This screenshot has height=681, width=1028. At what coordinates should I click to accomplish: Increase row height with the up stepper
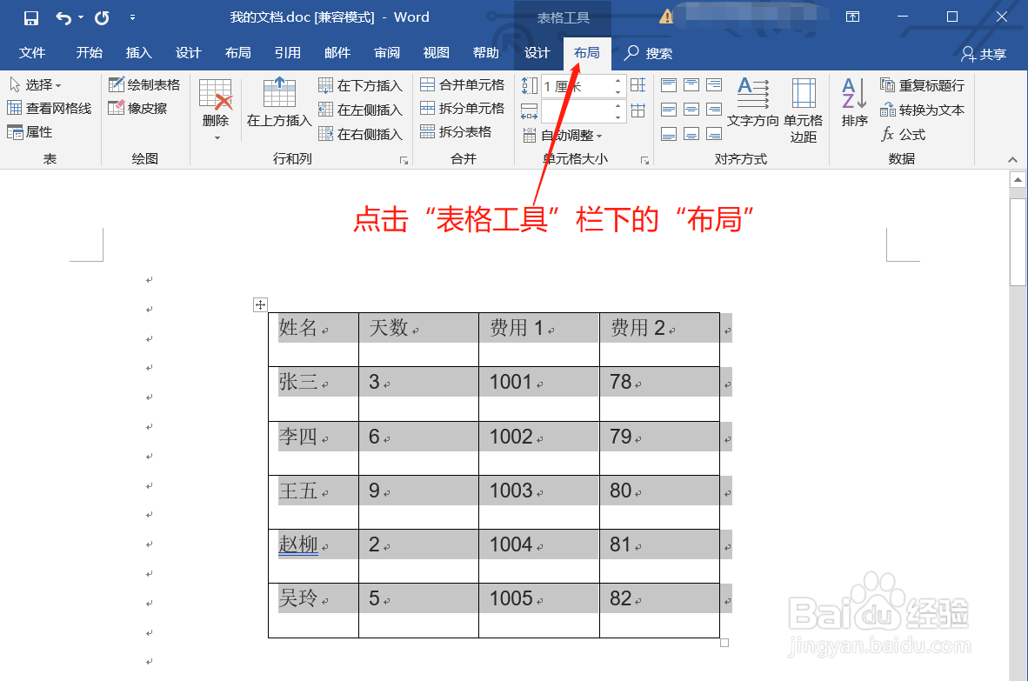[x=617, y=80]
